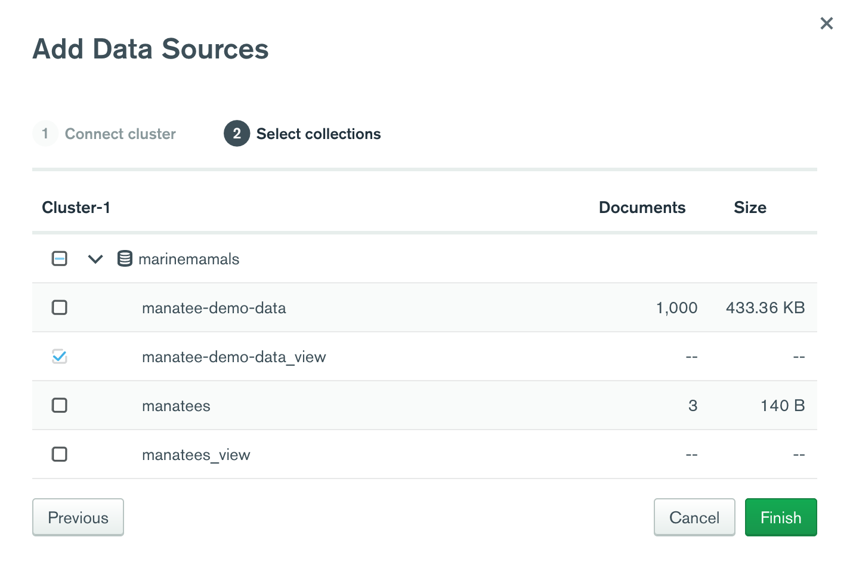Click the step 1 numbered circle icon
Screen dimensions: 853x568
(45, 134)
